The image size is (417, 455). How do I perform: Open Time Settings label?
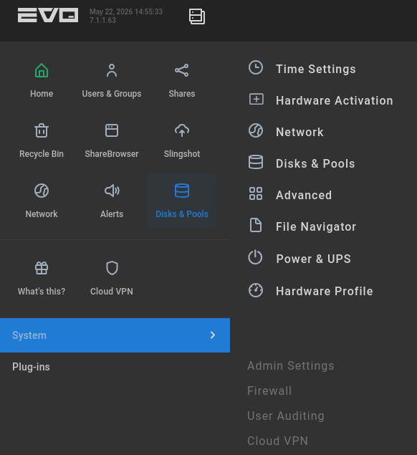(316, 69)
